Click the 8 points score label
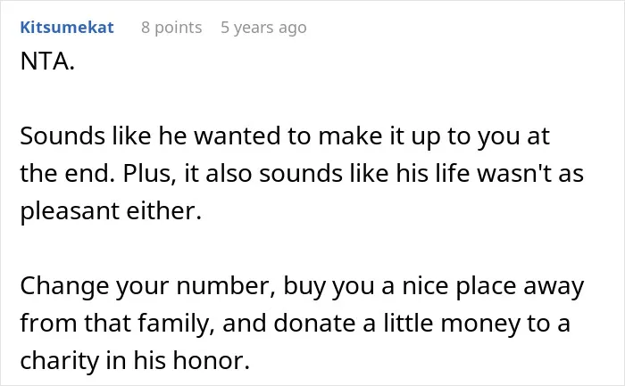The width and height of the screenshot is (625, 386). (x=171, y=28)
